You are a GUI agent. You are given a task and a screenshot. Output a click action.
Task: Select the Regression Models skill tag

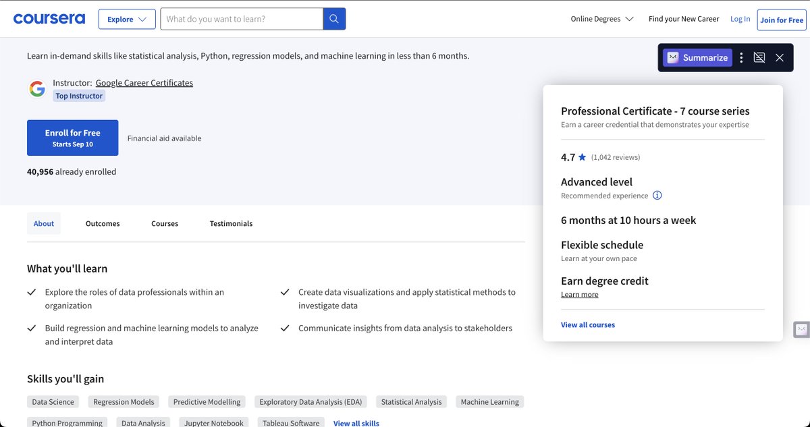[x=124, y=401]
